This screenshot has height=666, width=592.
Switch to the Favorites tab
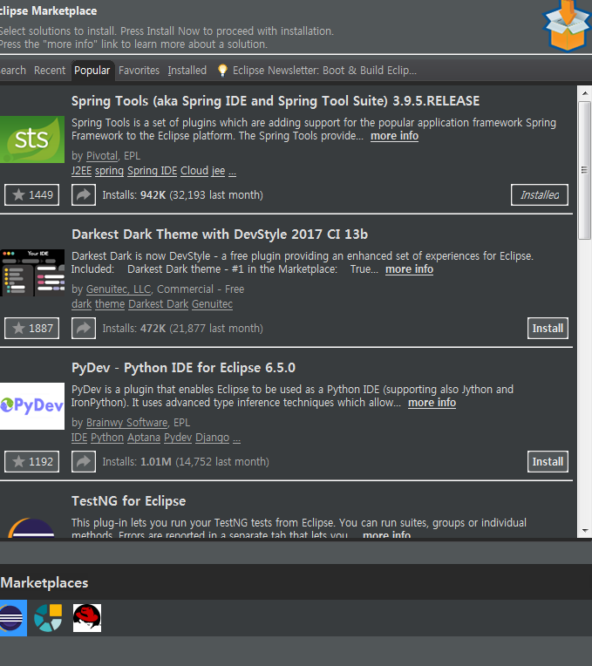(139, 71)
